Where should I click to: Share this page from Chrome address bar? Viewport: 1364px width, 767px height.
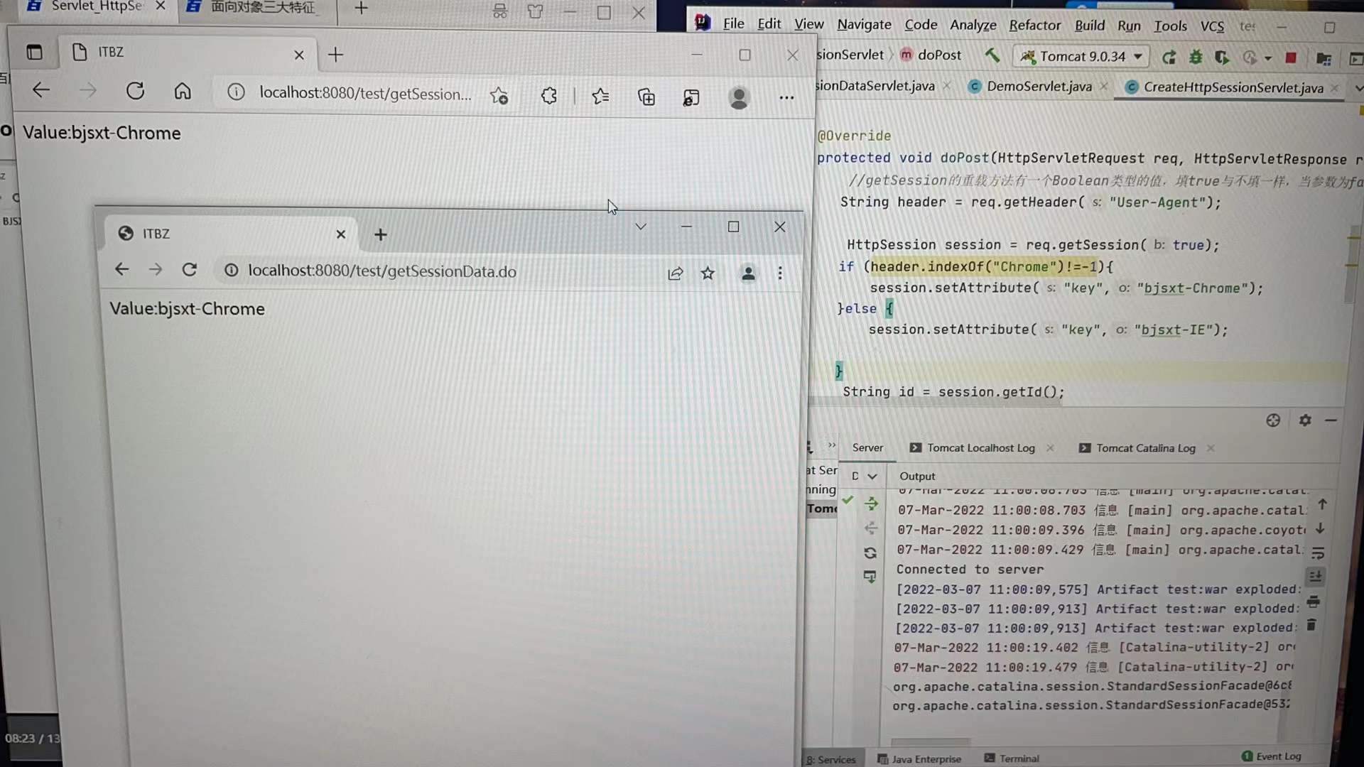coord(675,273)
